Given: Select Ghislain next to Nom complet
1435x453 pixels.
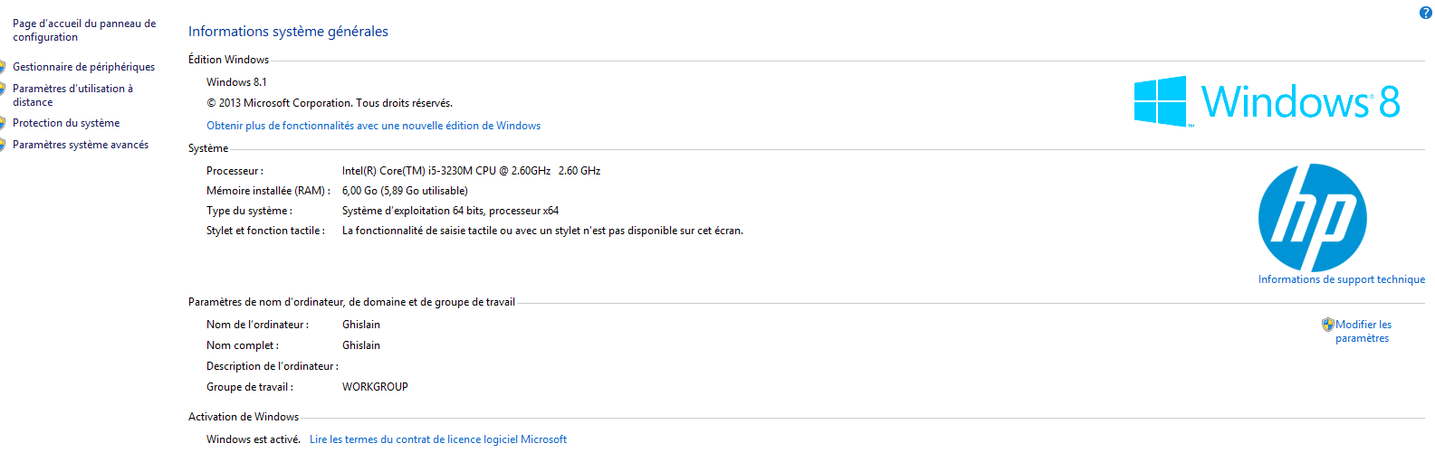Looking at the screenshot, I should click(x=361, y=345).
